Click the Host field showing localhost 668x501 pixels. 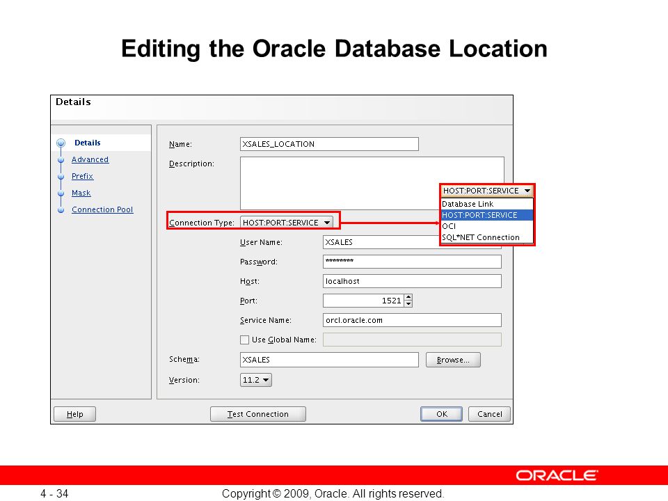[x=412, y=281]
